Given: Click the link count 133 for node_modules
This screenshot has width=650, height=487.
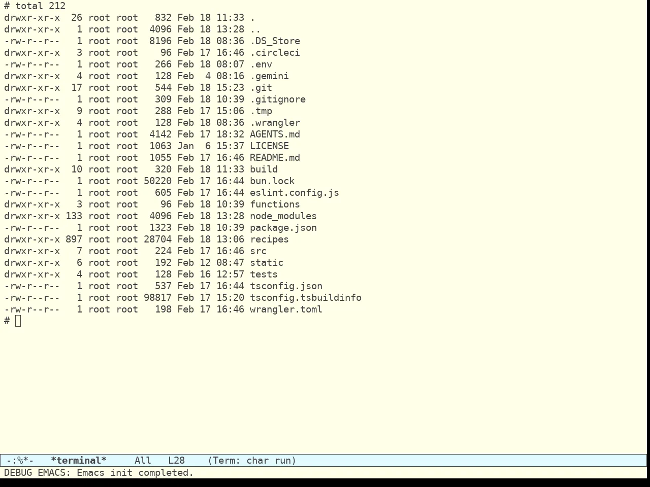Looking at the screenshot, I should [x=74, y=216].
